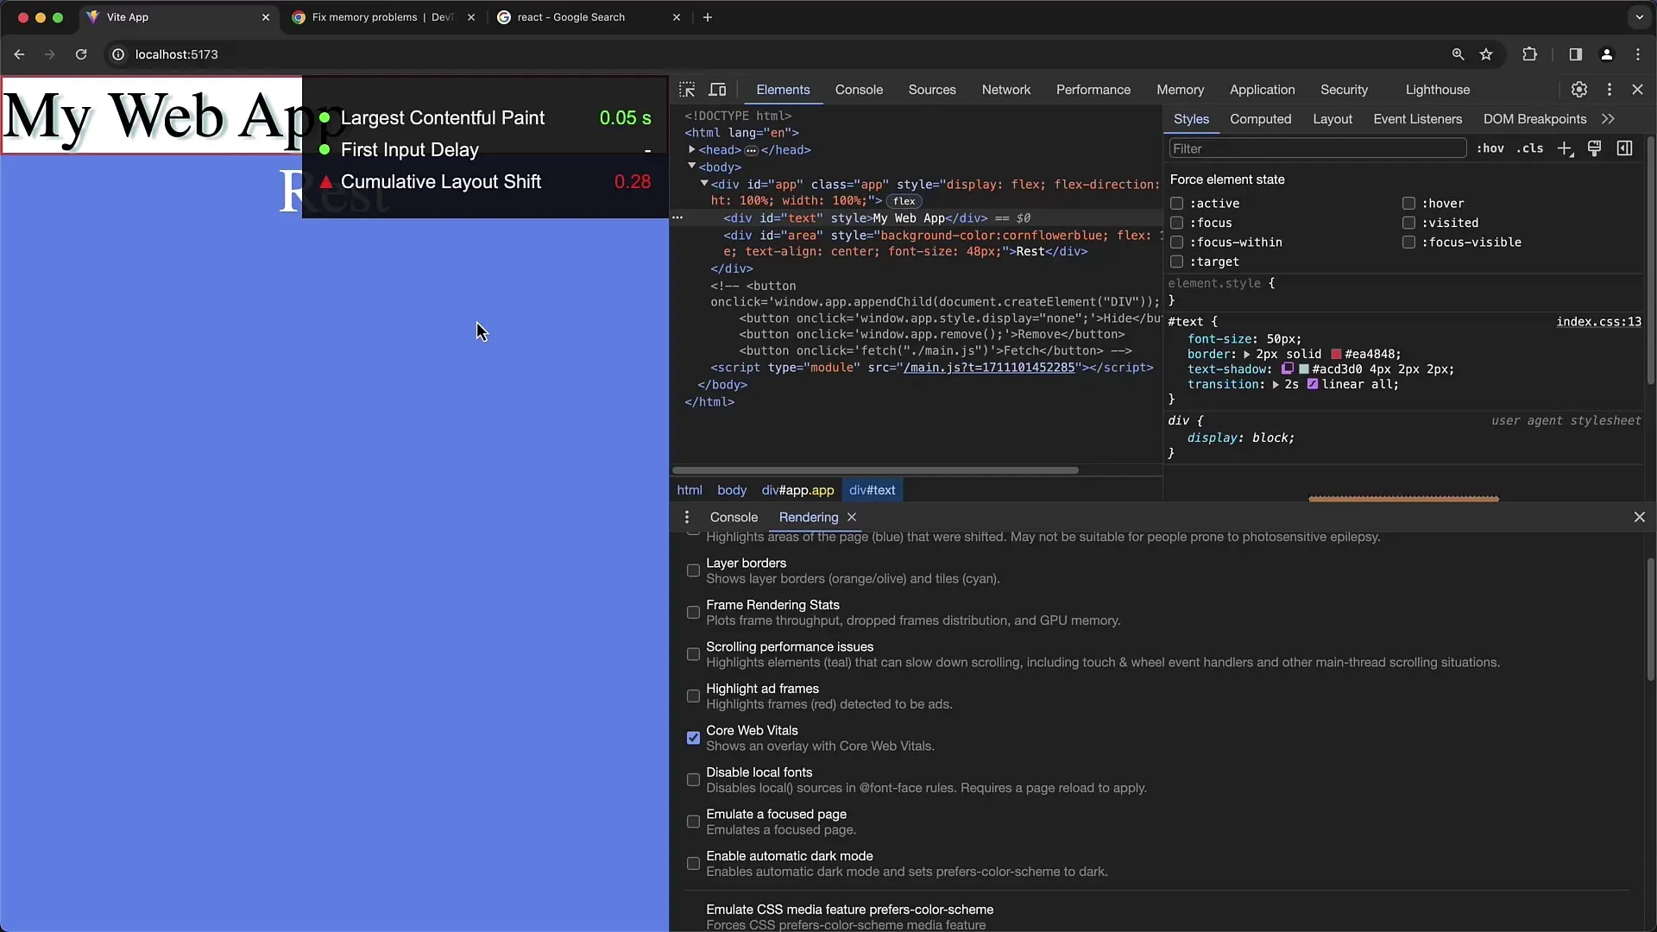Click the device toolbar toggle icon
This screenshot has height=932, width=1657.
click(718, 89)
